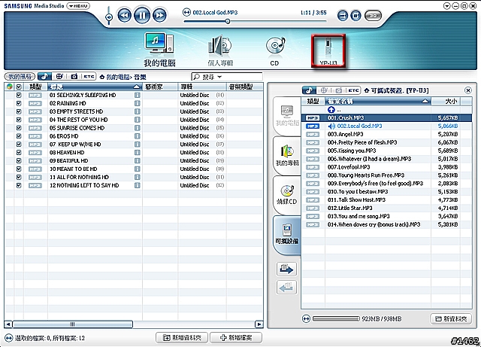This screenshot has width=481, height=347.
Task: Open info icon for 01 SEEMINGLY SLEEPING HD
Action: (137, 96)
